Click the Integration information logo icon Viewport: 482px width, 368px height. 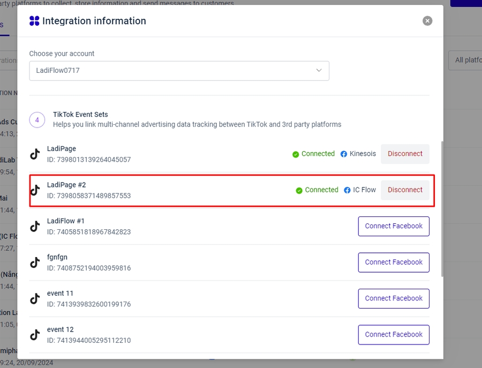pos(34,21)
